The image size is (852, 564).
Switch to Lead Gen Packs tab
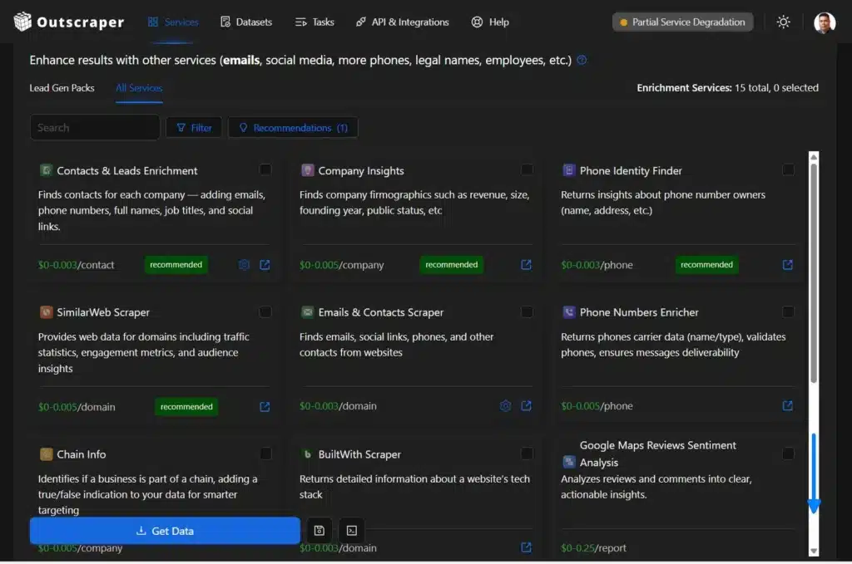[62, 88]
